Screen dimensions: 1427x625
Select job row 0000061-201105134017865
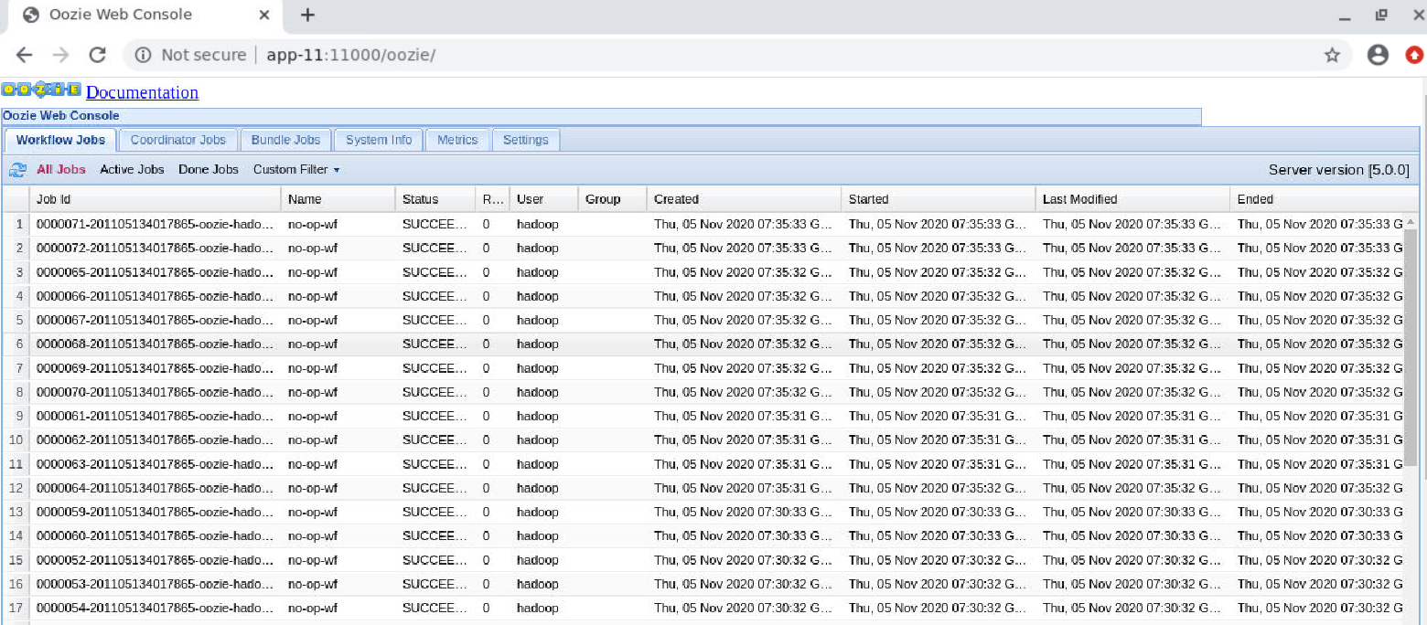click(703, 416)
